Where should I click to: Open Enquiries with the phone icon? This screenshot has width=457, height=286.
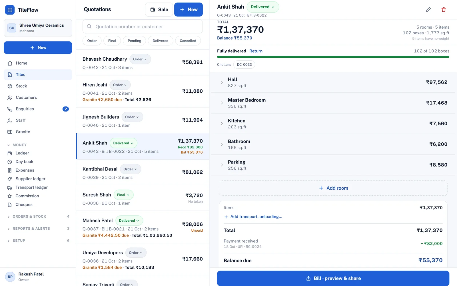(x=38, y=109)
